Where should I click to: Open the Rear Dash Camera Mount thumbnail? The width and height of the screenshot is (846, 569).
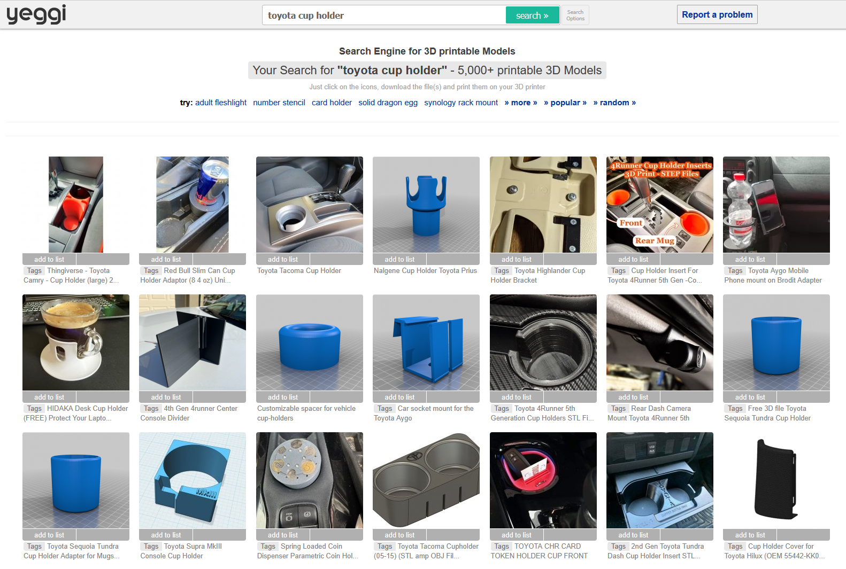(x=660, y=342)
